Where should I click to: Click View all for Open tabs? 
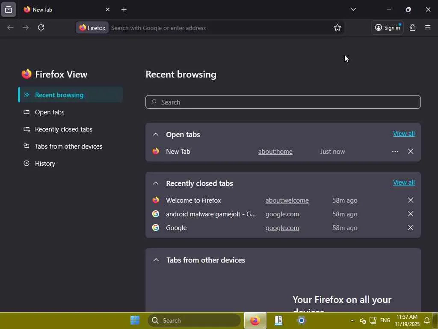coord(404,134)
